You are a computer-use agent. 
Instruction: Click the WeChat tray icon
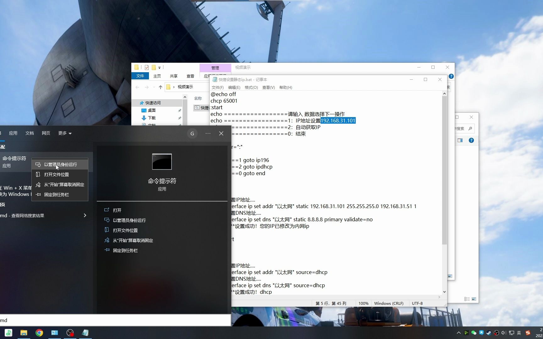[x=474, y=333]
